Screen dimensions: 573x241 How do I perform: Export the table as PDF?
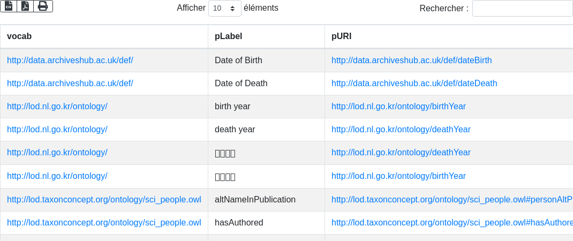pos(25,6)
